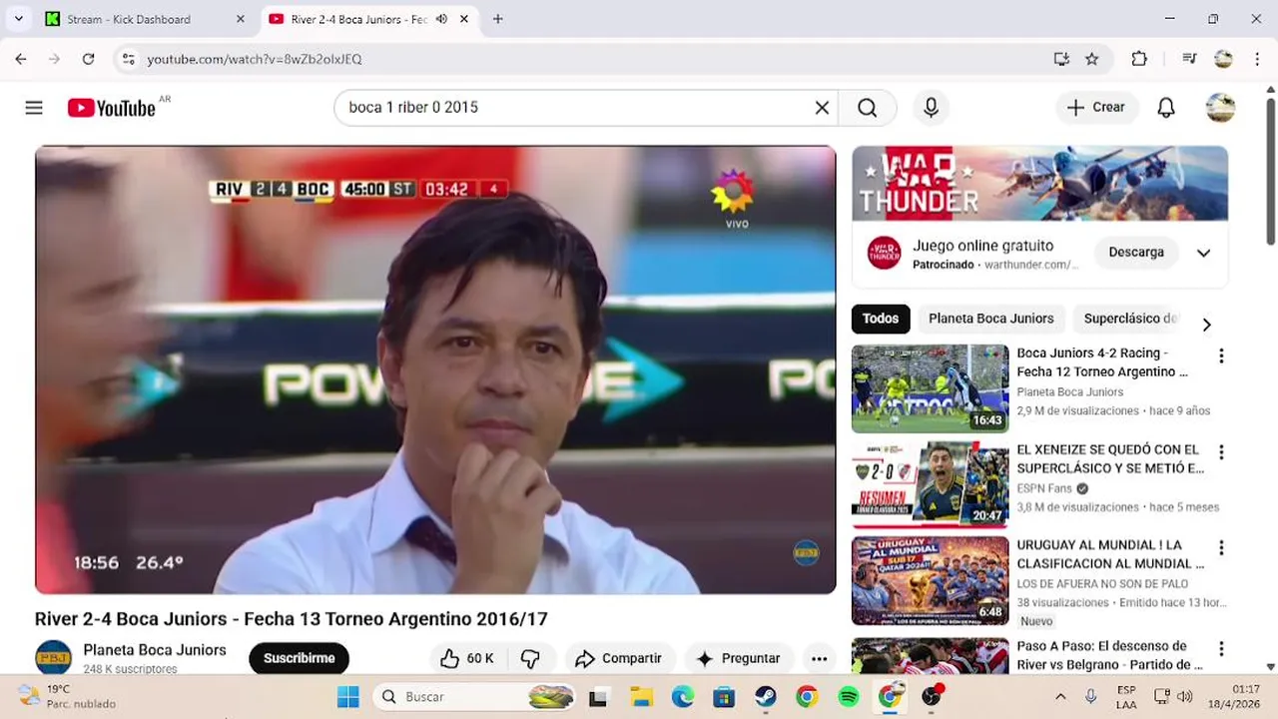Share the video via Compartir
The width and height of the screenshot is (1278, 719).
[x=619, y=658]
